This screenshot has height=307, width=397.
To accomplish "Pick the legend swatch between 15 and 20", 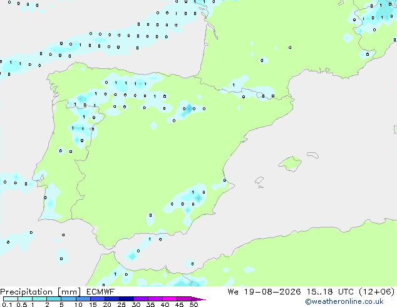I will click(97, 299).
